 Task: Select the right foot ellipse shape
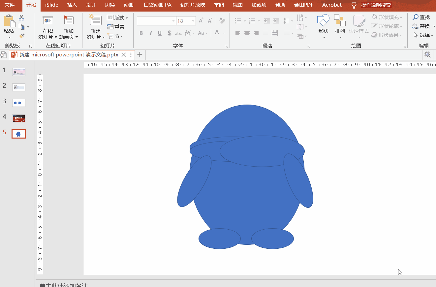tap(272, 239)
